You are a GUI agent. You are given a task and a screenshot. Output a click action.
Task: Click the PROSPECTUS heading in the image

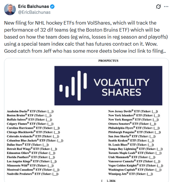click(108, 61)
